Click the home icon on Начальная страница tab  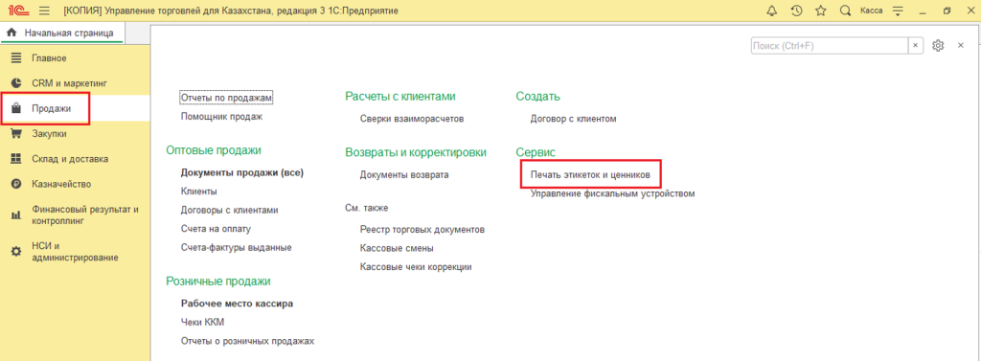(11, 34)
